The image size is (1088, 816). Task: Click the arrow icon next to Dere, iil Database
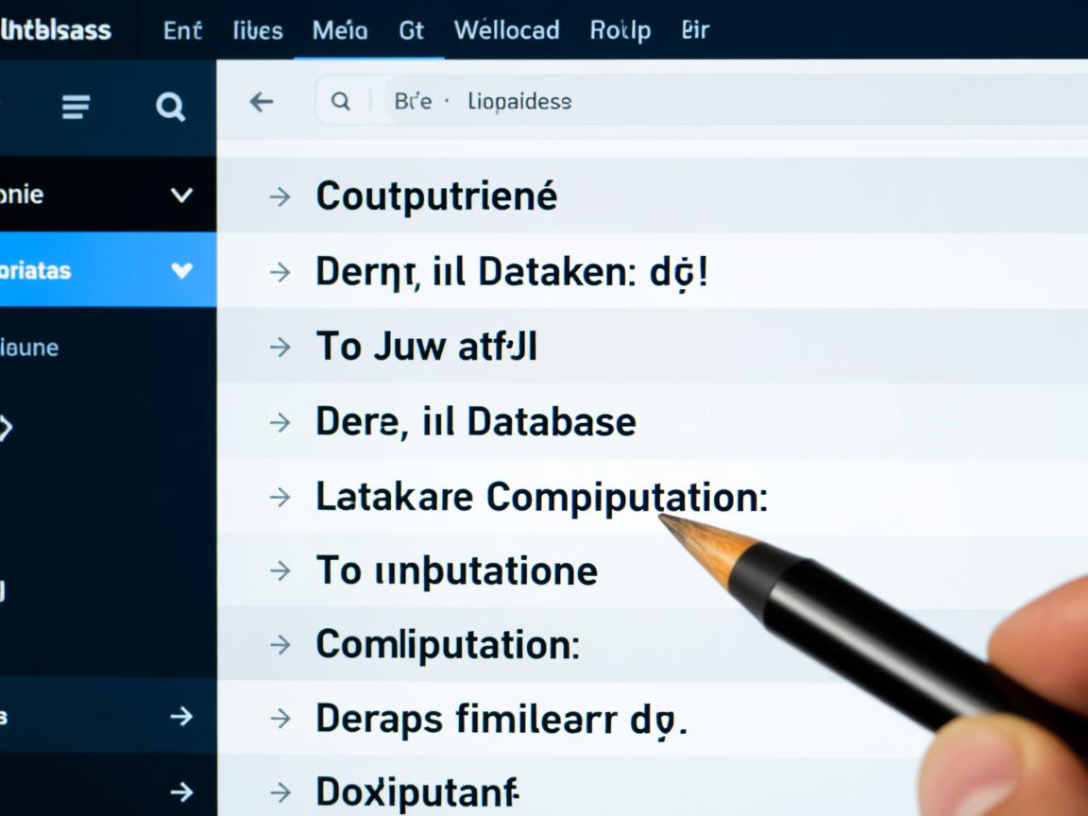click(280, 421)
